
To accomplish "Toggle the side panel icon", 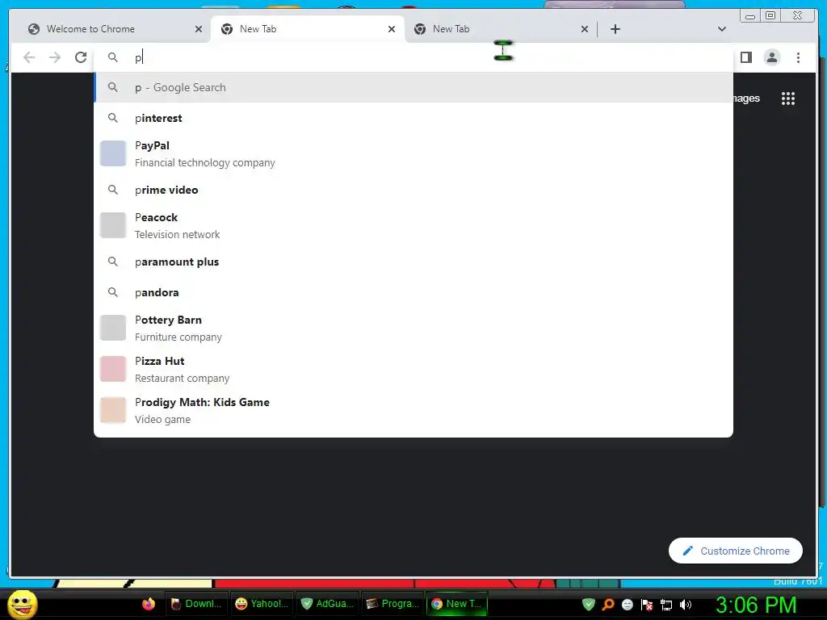I will click(x=745, y=57).
